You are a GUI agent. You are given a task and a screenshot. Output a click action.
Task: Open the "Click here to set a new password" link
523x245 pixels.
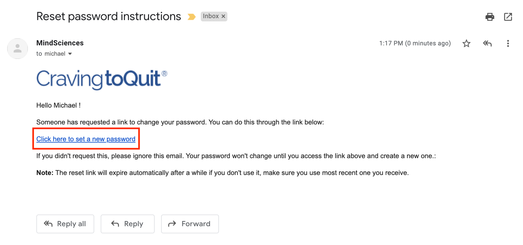pos(86,139)
